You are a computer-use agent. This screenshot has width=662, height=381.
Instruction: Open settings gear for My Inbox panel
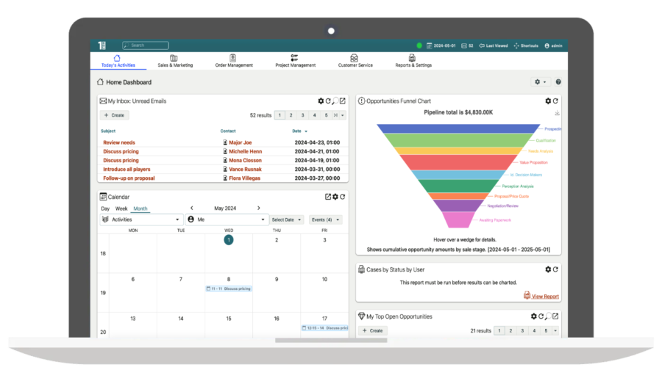[x=321, y=101]
